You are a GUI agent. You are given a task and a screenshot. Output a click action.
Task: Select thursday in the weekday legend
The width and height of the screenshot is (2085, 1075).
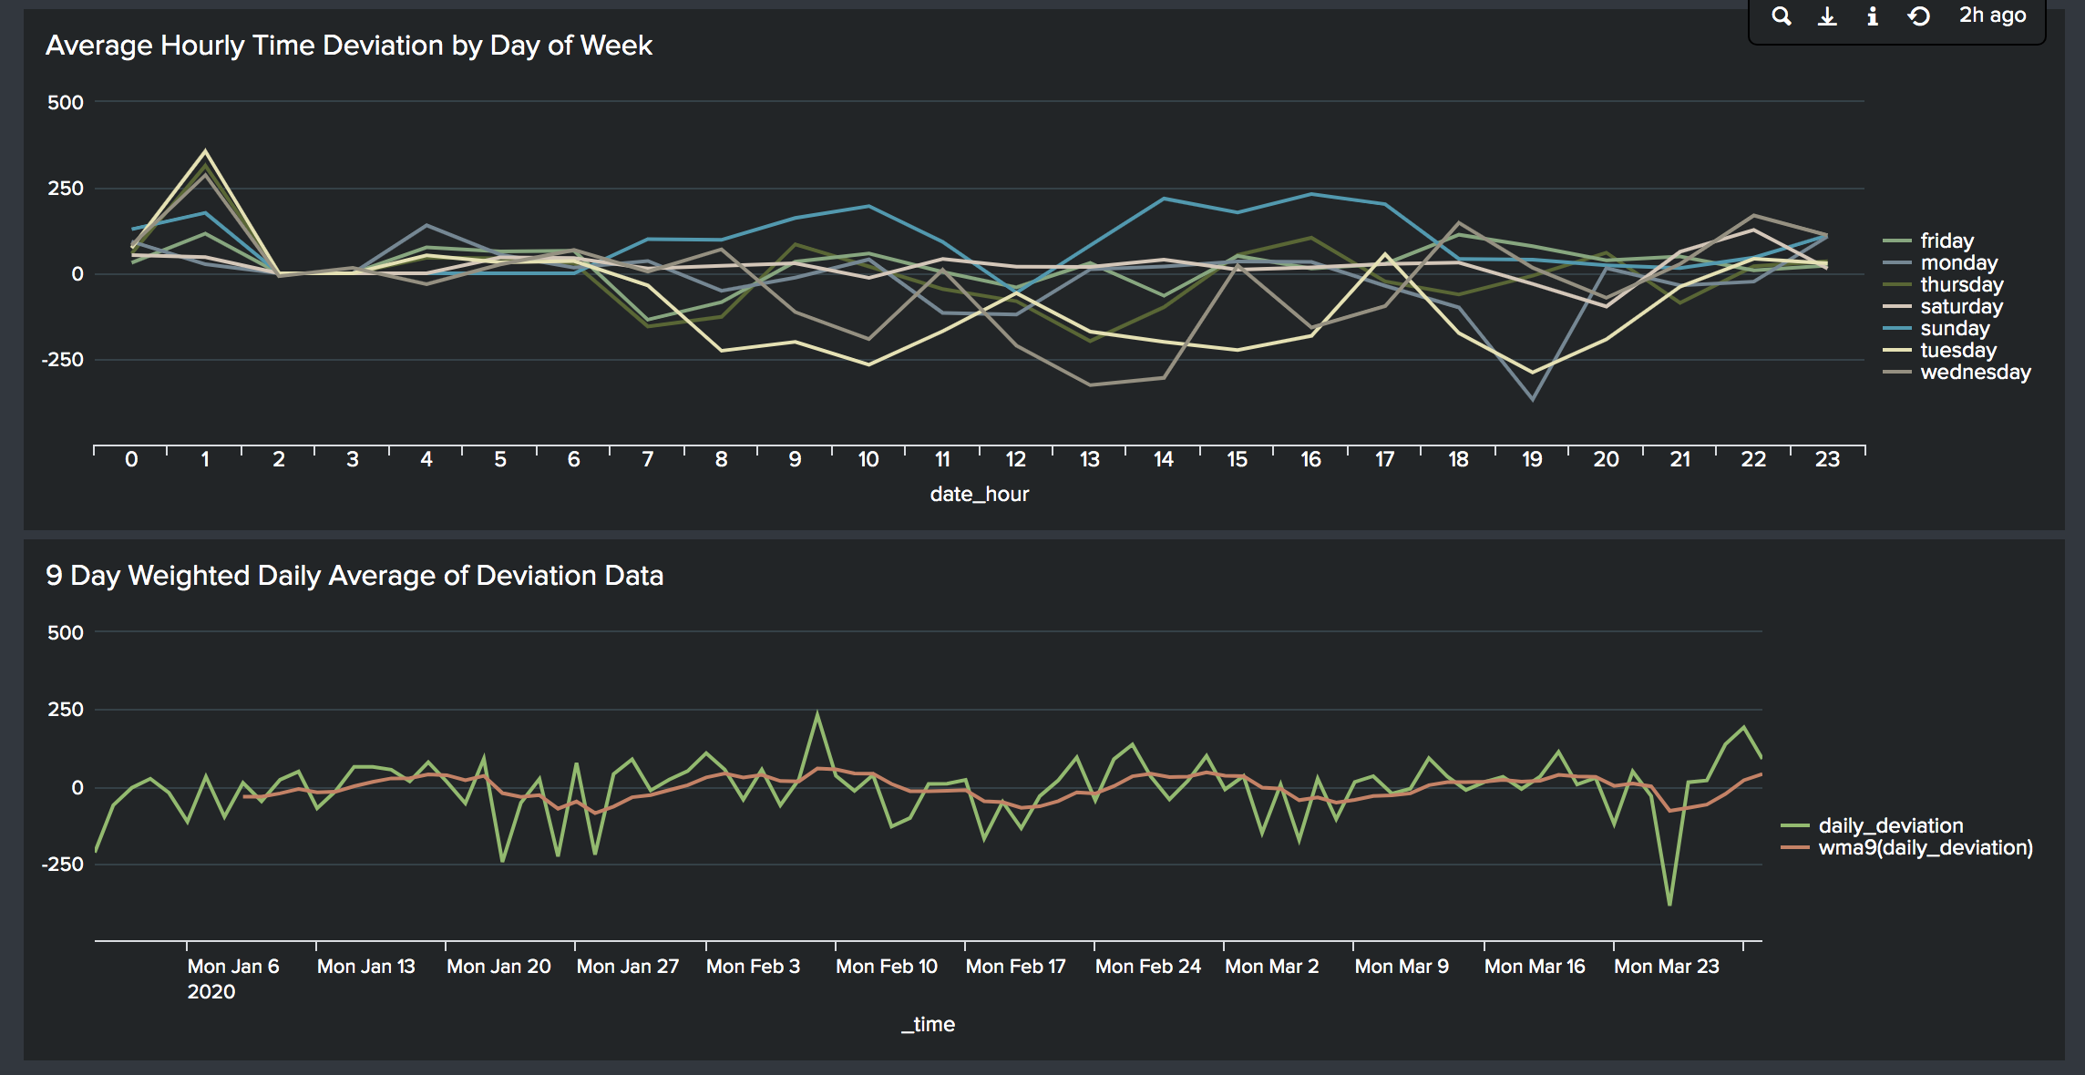pos(1959,284)
